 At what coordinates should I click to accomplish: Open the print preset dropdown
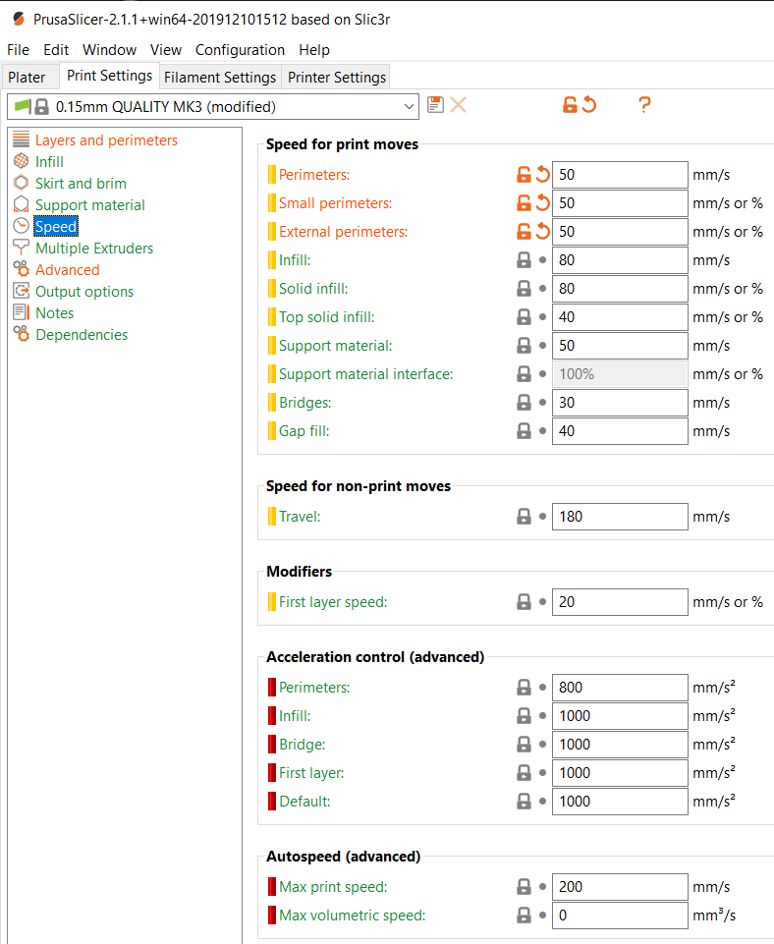point(213,106)
